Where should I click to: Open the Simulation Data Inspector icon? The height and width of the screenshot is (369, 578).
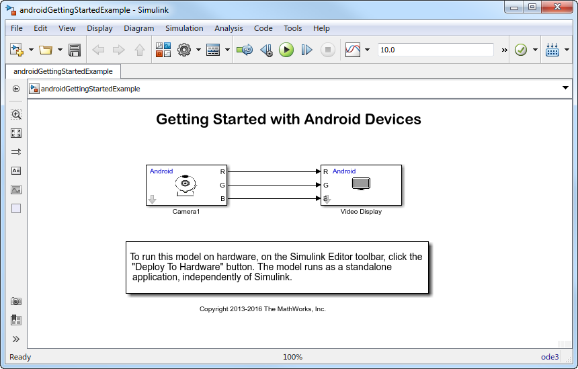tap(353, 50)
